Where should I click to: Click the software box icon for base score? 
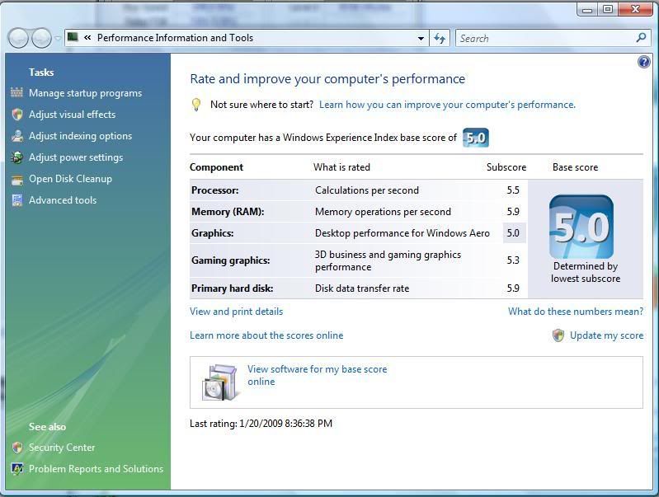(220, 382)
